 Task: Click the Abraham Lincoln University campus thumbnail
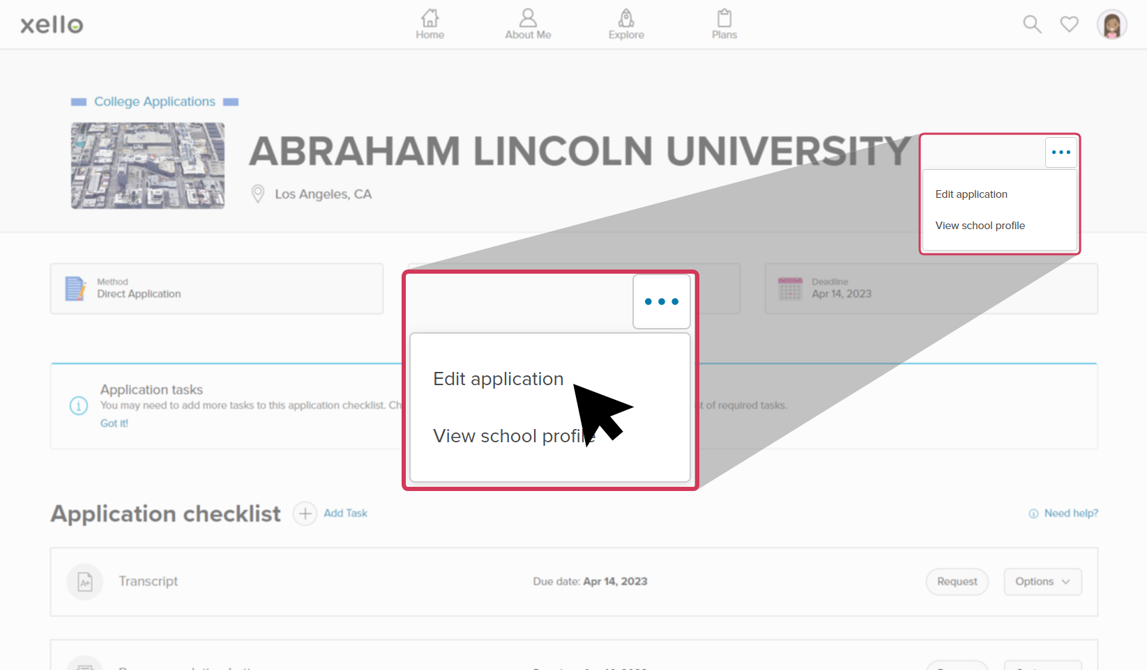(148, 166)
